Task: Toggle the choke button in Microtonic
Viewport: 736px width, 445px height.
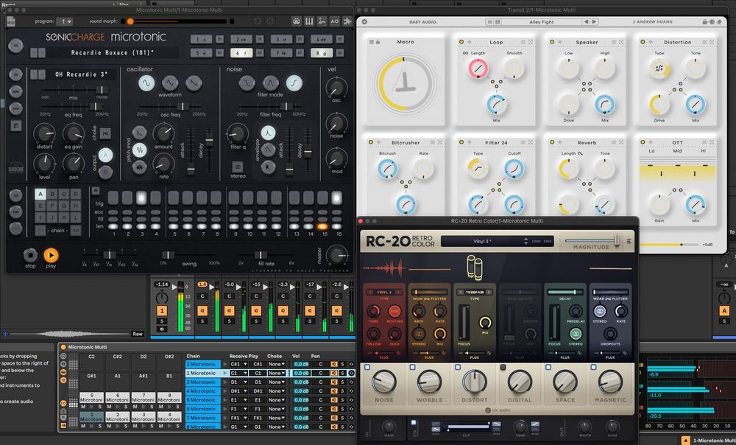Action: pyautogui.click(x=105, y=133)
